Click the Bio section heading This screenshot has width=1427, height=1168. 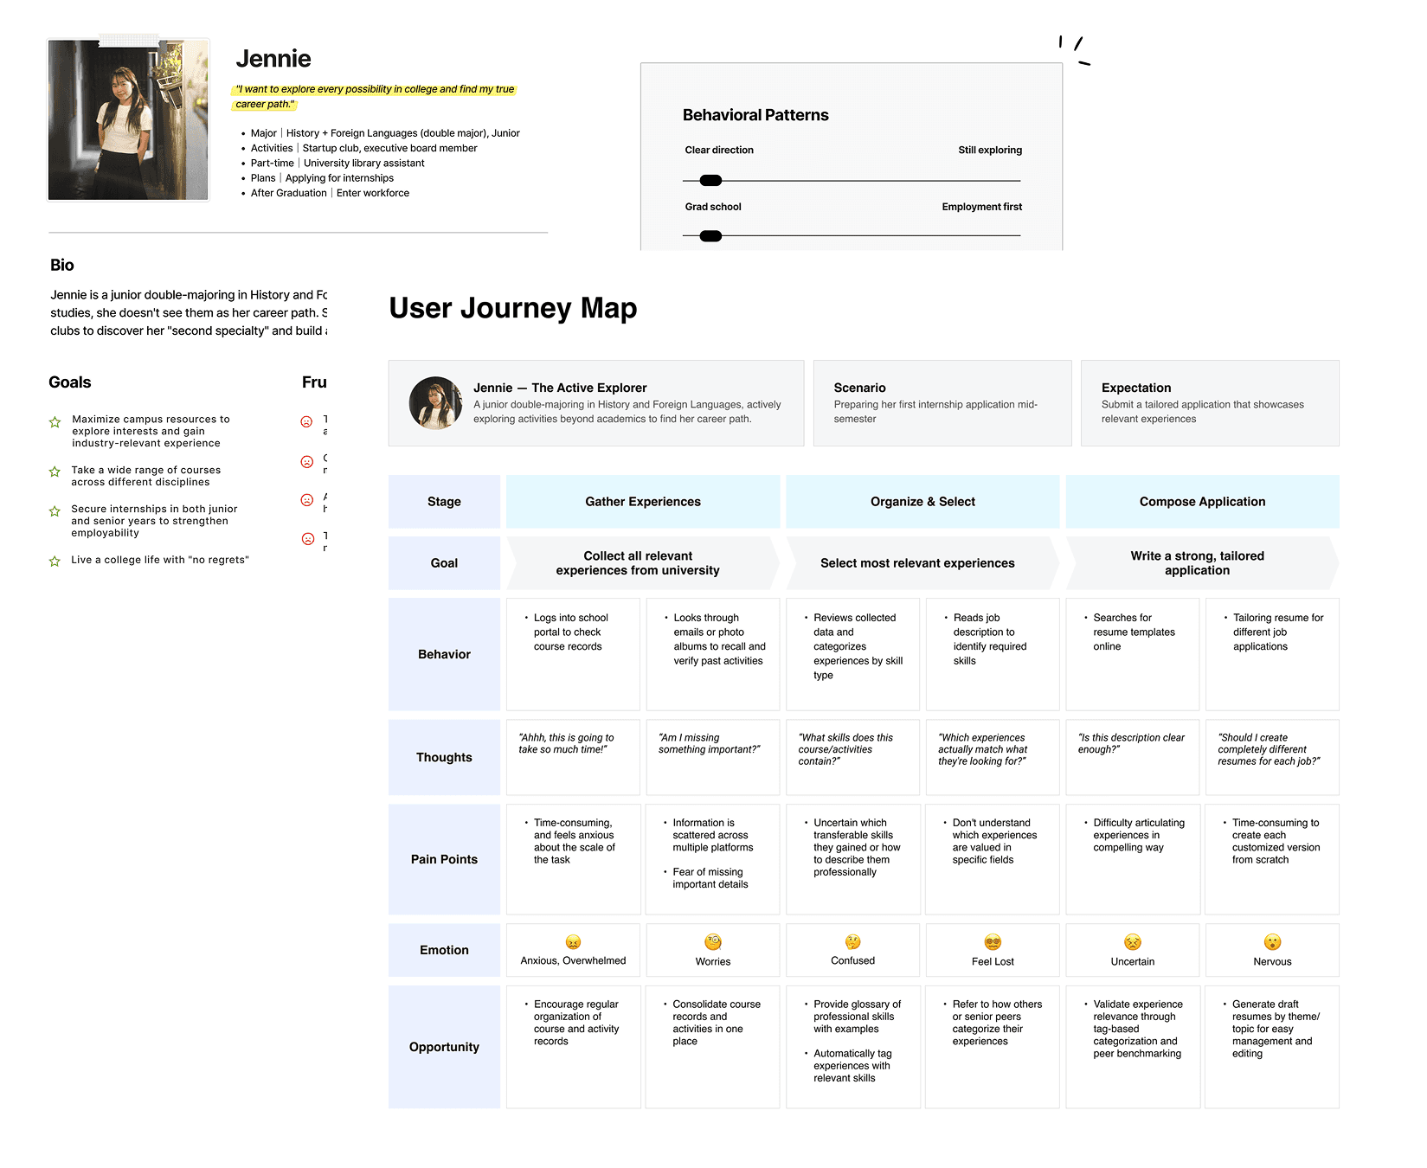(x=62, y=265)
